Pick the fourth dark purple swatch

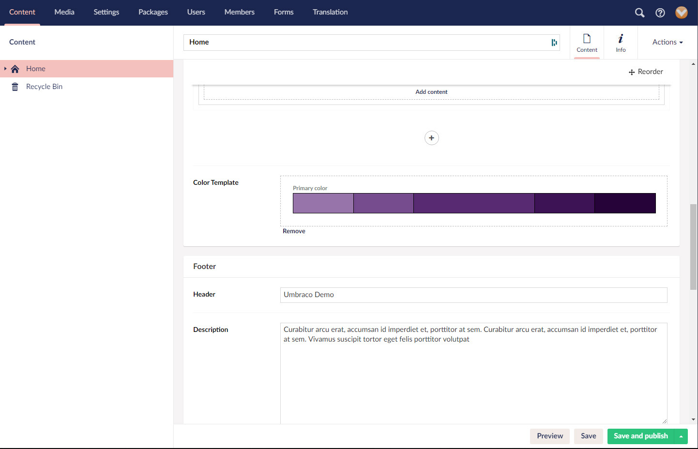565,203
